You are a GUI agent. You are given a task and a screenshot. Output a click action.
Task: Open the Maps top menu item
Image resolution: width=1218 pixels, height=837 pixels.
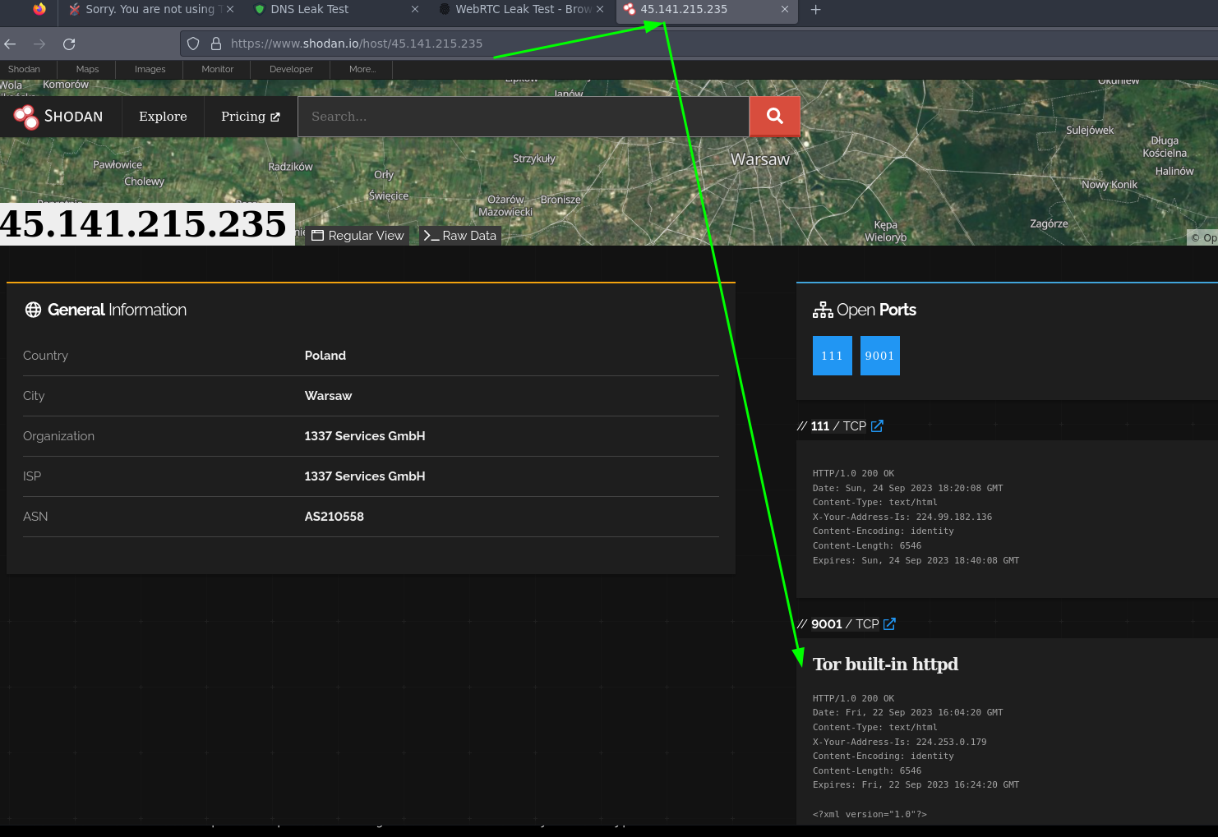tap(87, 69)
